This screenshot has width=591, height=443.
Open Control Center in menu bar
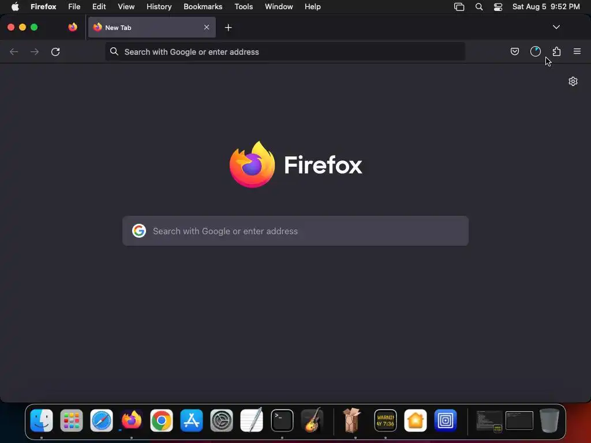pyautogui.click(x=498, y=7)
